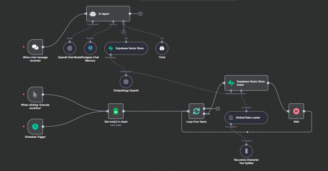Click the Loop Over Items loop output connector
The width and height of the screenshot is (328, 171).
point(204,114)
